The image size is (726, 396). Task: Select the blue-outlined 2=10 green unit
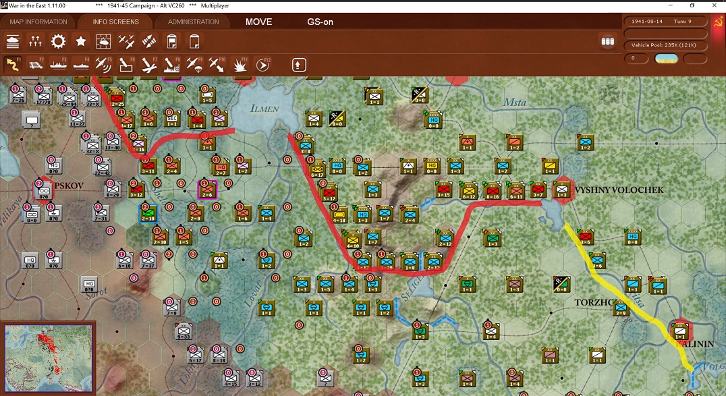[148, 213]
